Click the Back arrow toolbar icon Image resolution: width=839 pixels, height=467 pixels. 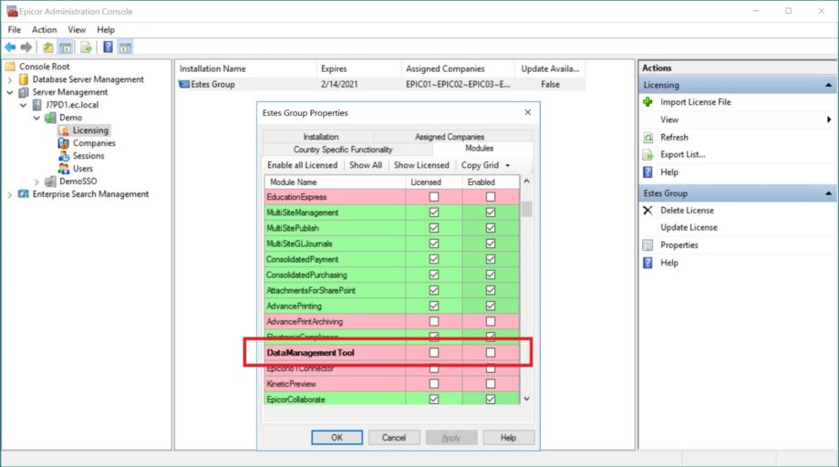[x=10, y=47]
